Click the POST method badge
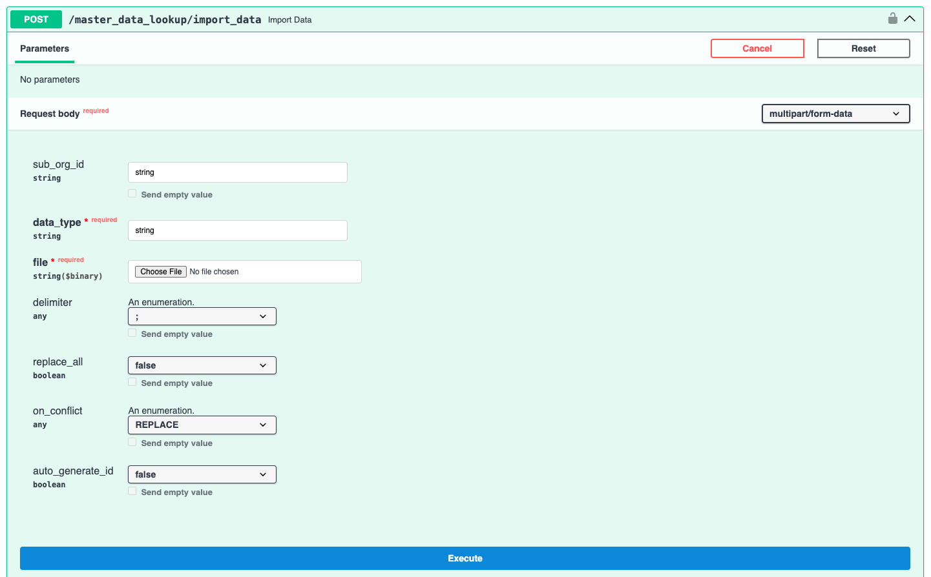 [36, 19]
